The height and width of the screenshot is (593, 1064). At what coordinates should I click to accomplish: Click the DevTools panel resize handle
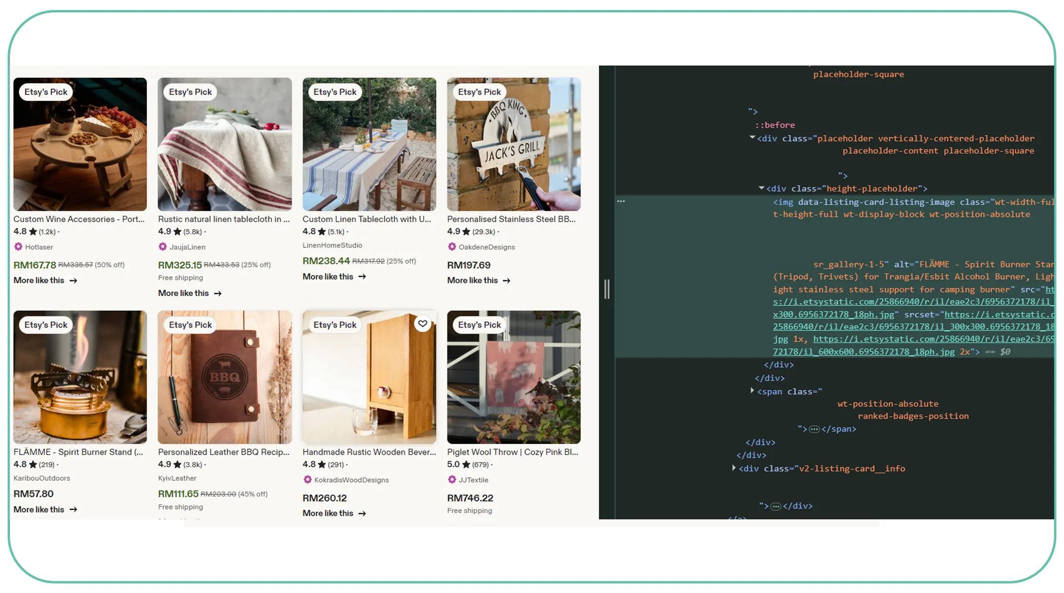coord(607,289)
